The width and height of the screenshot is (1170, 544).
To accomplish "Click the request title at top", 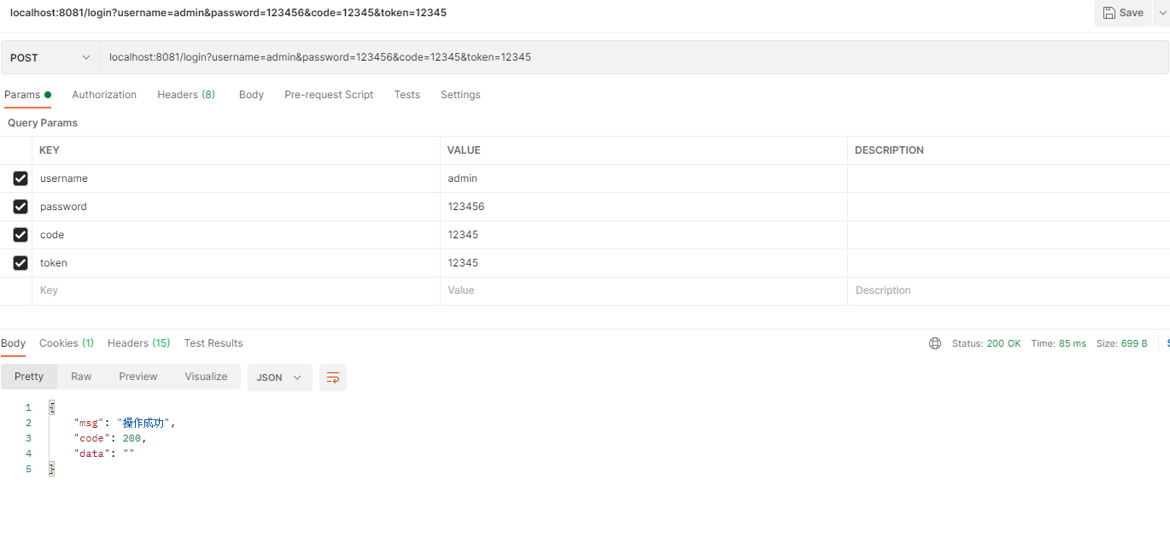I will point(228,13).
